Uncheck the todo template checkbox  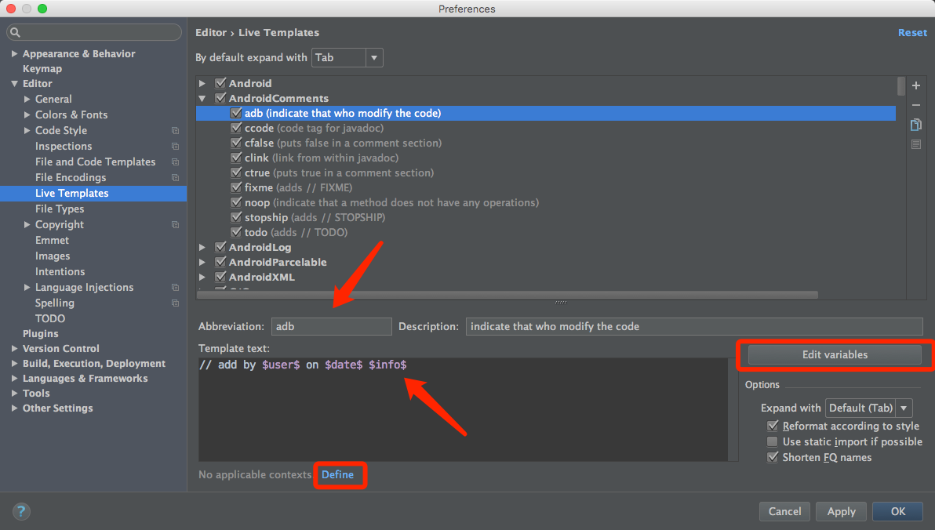point(236,233)
